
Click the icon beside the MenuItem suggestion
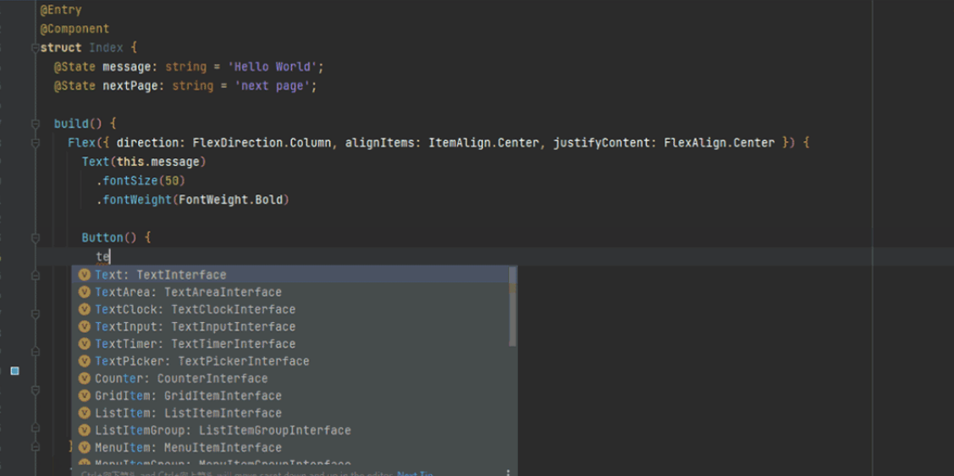84,447
